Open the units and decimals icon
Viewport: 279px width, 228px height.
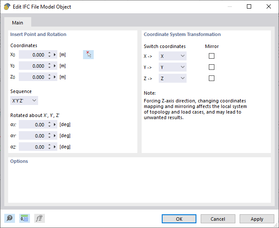click(x=24, y=219)
